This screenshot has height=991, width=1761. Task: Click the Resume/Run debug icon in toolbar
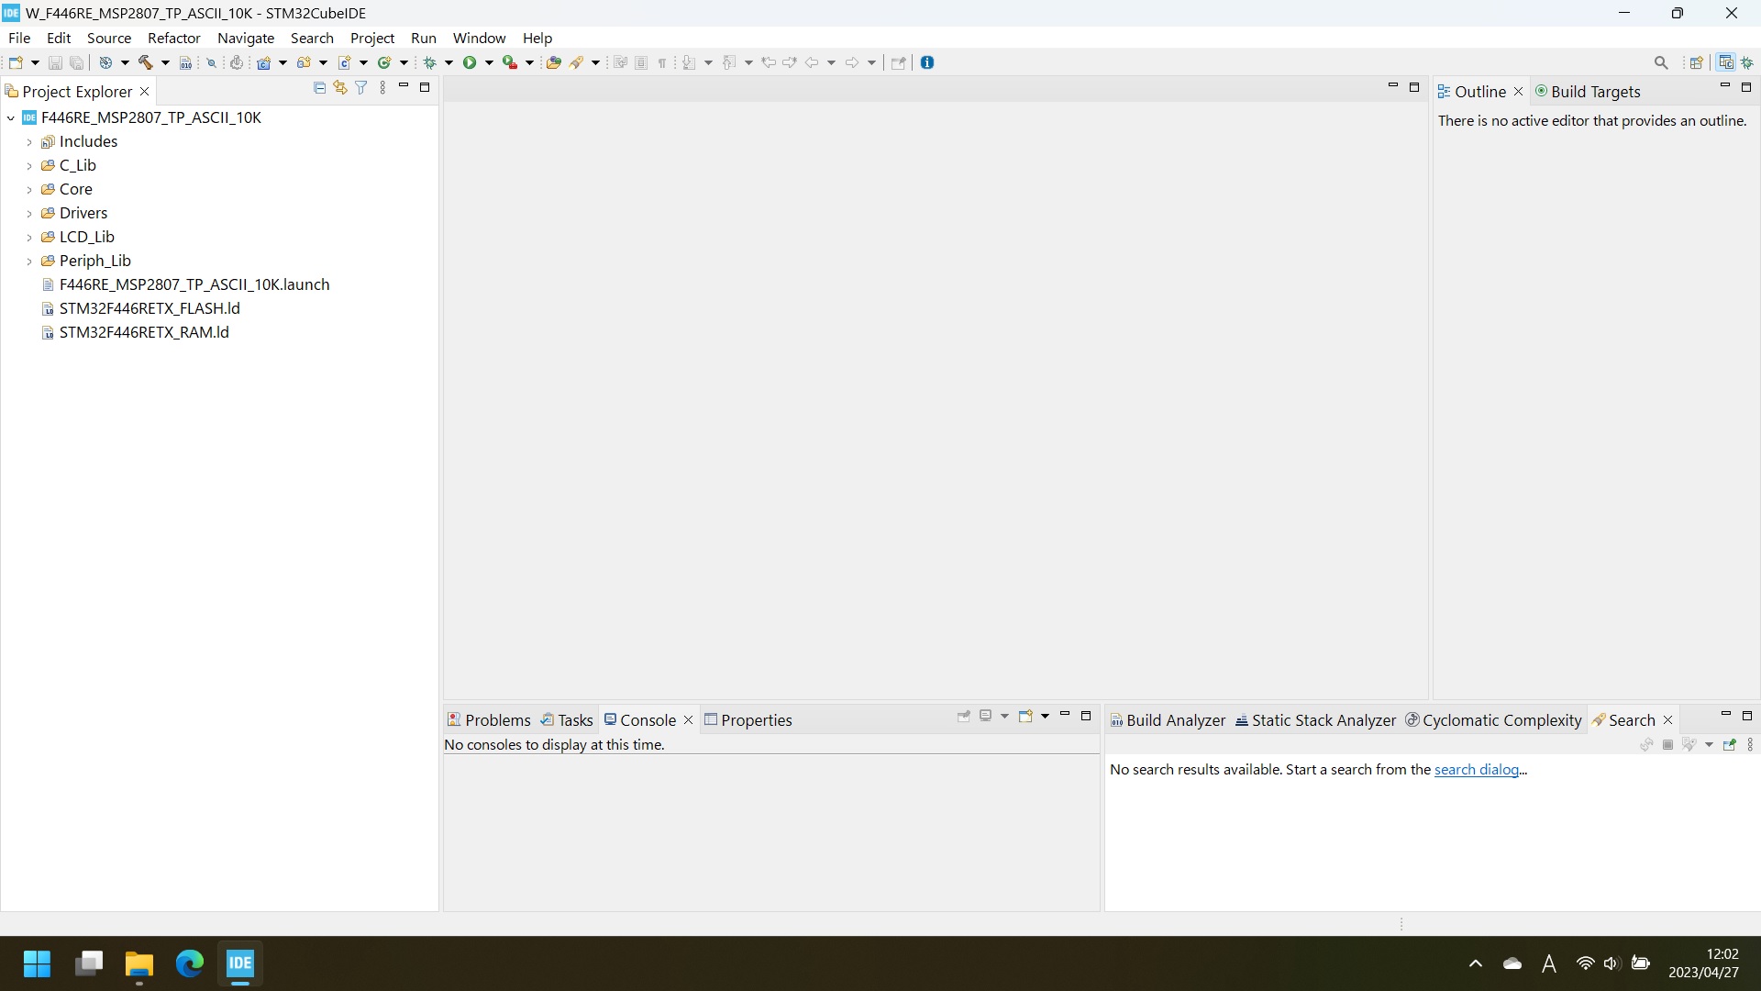coord(471,61)
